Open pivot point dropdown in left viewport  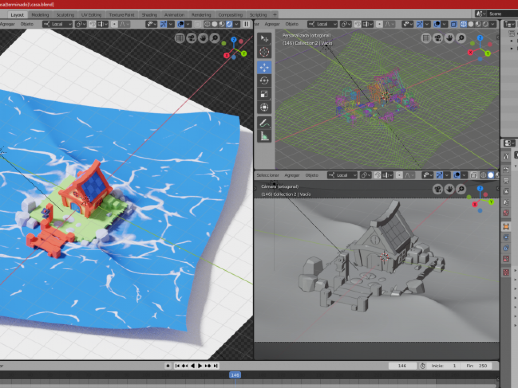pyautogui.click(x=81, y=24)
